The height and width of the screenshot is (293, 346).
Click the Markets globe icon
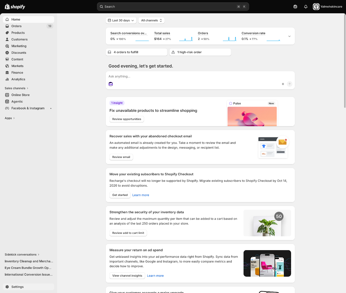(x=7, y=66)
